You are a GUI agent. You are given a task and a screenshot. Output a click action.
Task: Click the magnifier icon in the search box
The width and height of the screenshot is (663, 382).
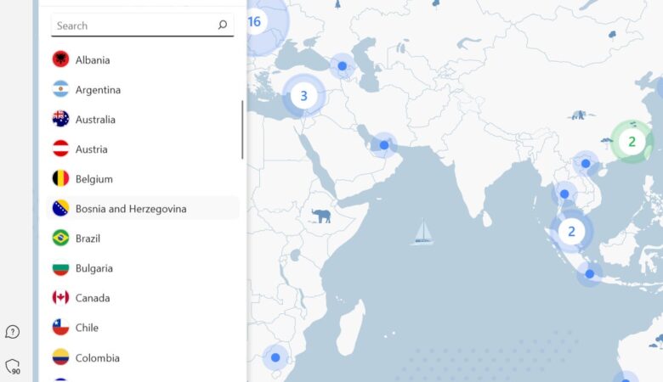[x=223, y=25]
